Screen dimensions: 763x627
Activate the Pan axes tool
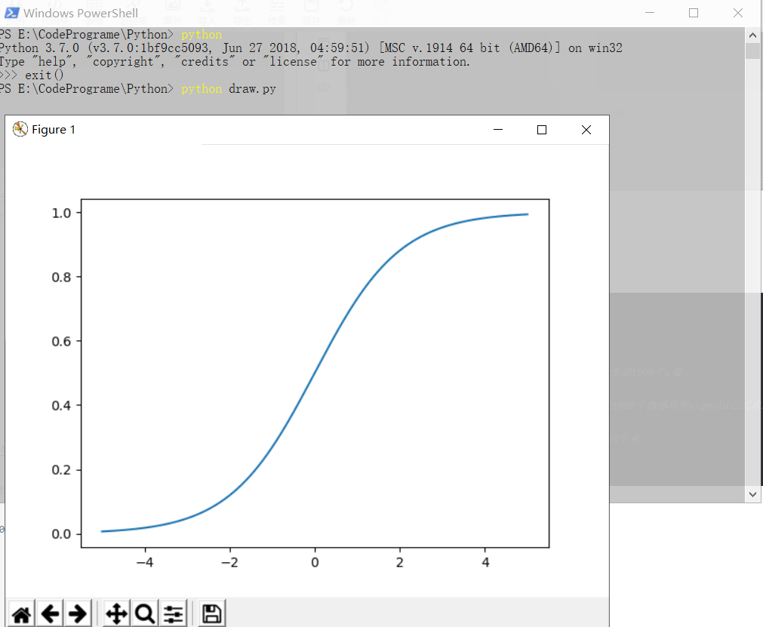pos(117,614)
